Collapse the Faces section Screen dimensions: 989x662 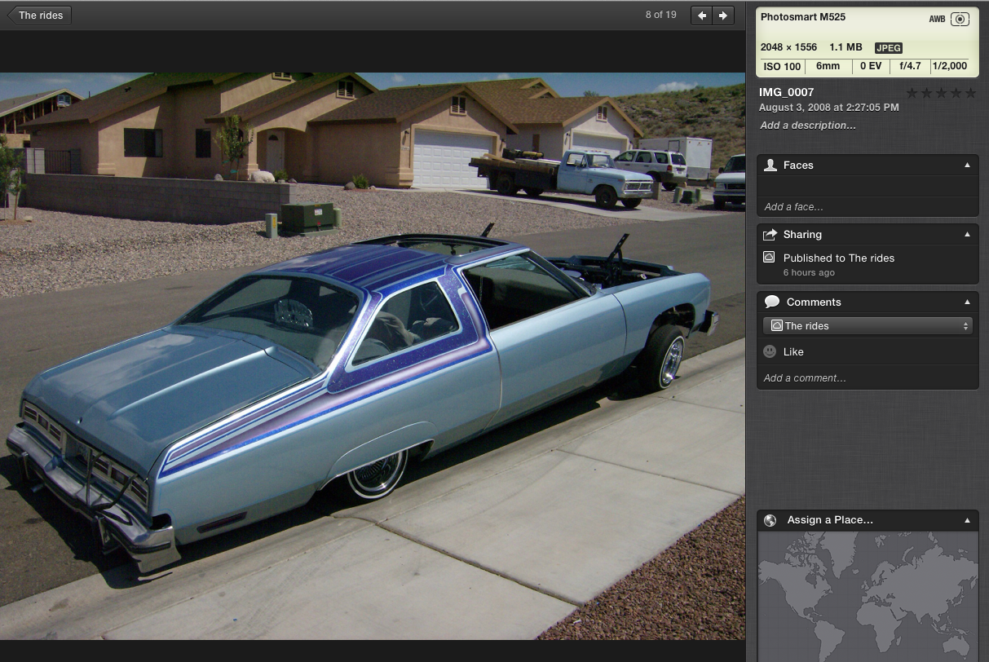coord(967,165)
